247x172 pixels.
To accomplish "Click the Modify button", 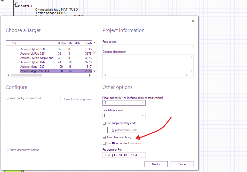I will point(156,164).
